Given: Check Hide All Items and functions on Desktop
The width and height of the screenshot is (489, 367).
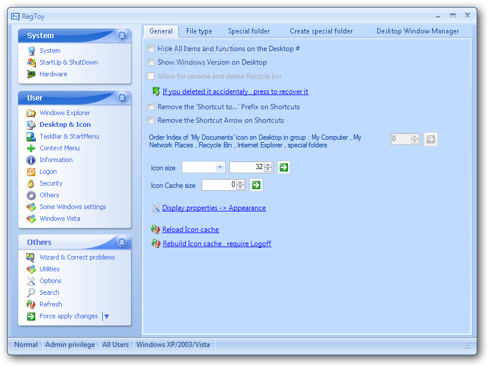Looking at the screenshot, I should 151,49.
